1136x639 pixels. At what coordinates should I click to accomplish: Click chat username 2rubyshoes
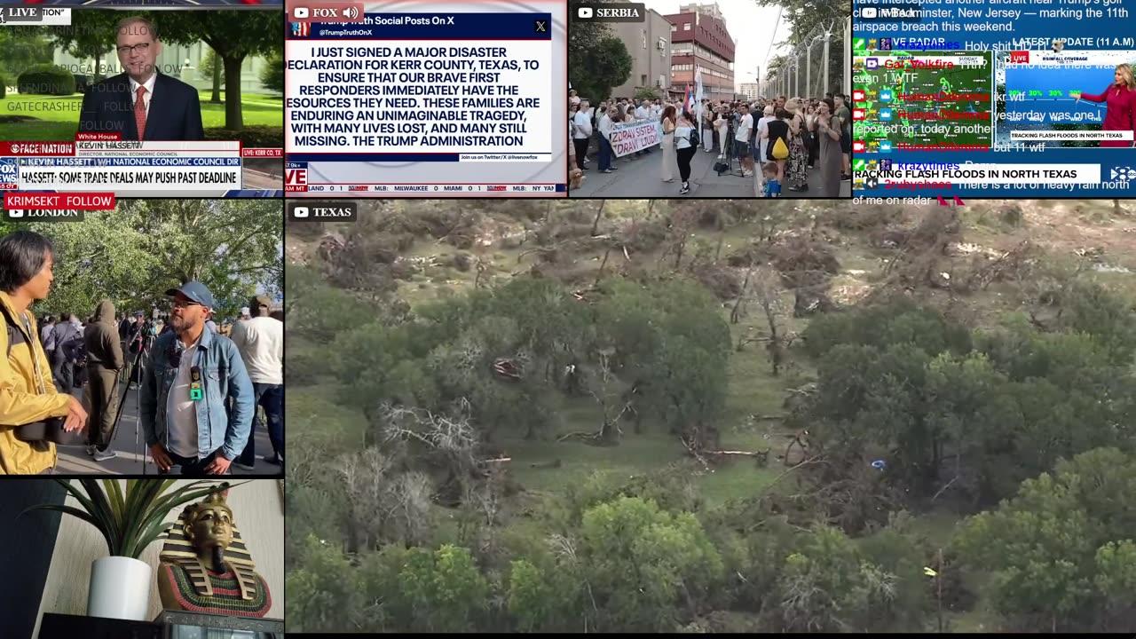pos(918,185)
